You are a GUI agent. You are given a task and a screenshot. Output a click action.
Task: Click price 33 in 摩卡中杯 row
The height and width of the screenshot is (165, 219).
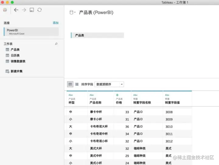point(127,112)
